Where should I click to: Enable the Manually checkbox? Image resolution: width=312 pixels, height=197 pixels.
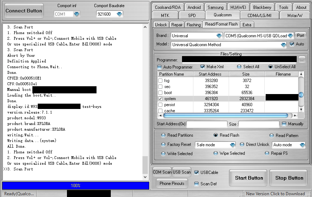pos(284,124)
